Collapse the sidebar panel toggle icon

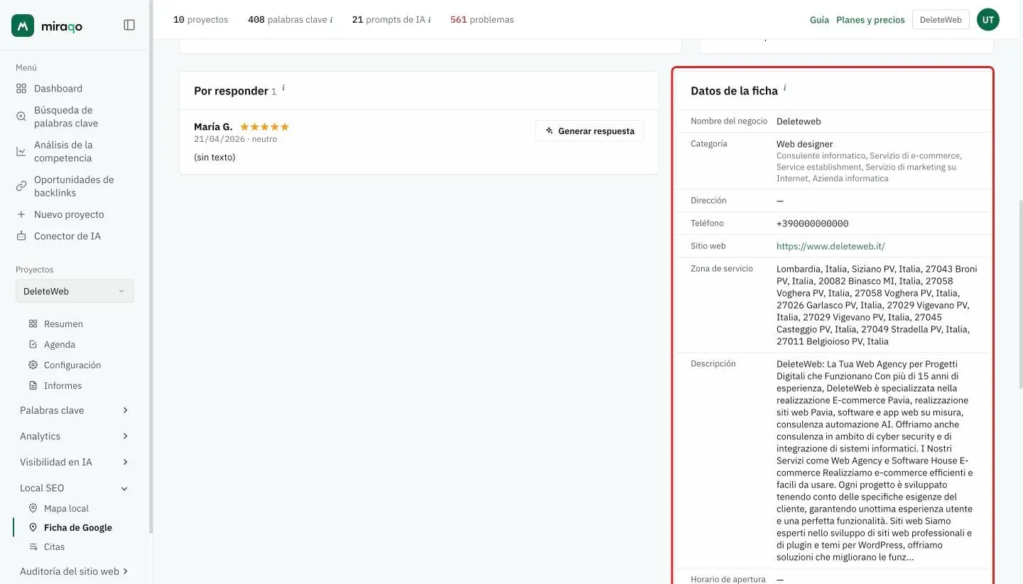(x=129, y=25)
